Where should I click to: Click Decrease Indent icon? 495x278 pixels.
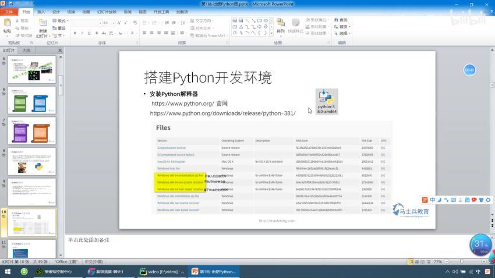click(167, 23)
